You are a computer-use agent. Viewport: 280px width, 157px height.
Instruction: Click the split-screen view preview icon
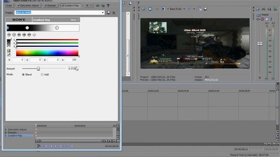point(163,9)
